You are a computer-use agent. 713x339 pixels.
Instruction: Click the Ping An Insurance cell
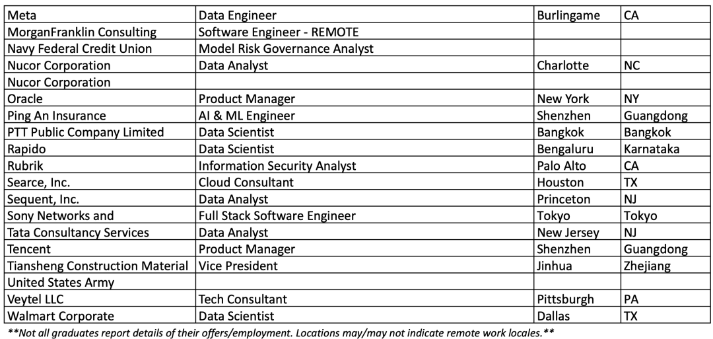(x=100, y=115)
